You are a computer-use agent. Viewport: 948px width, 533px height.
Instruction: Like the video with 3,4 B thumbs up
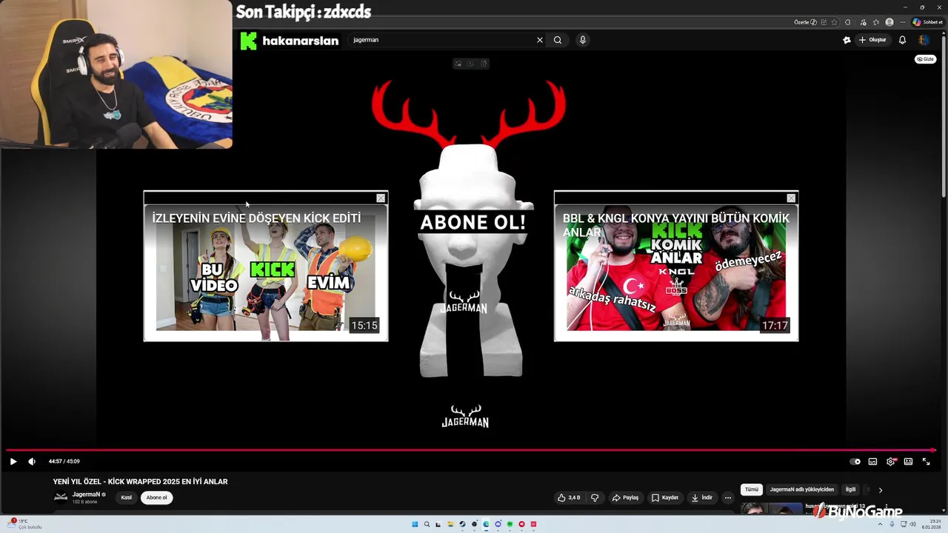point(569,497)
